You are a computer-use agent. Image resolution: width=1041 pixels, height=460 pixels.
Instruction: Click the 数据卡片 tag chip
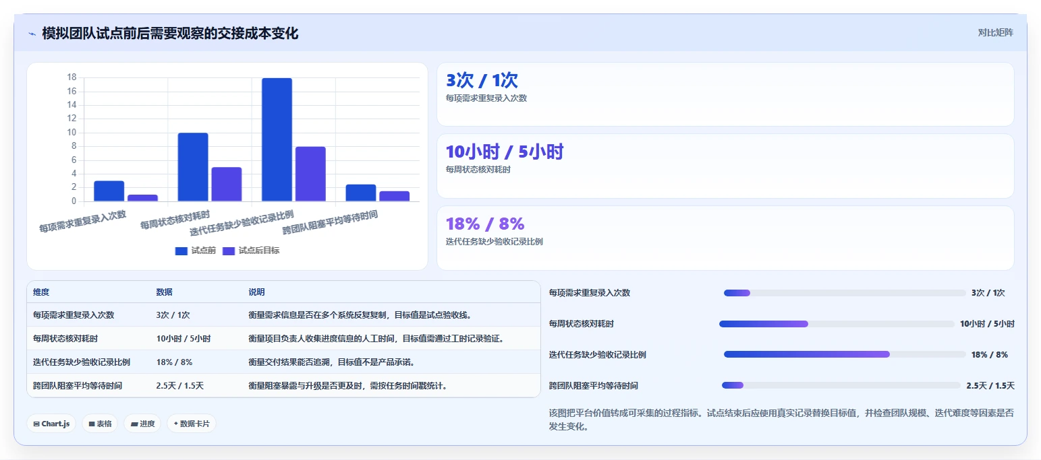(x=192, y=424)
